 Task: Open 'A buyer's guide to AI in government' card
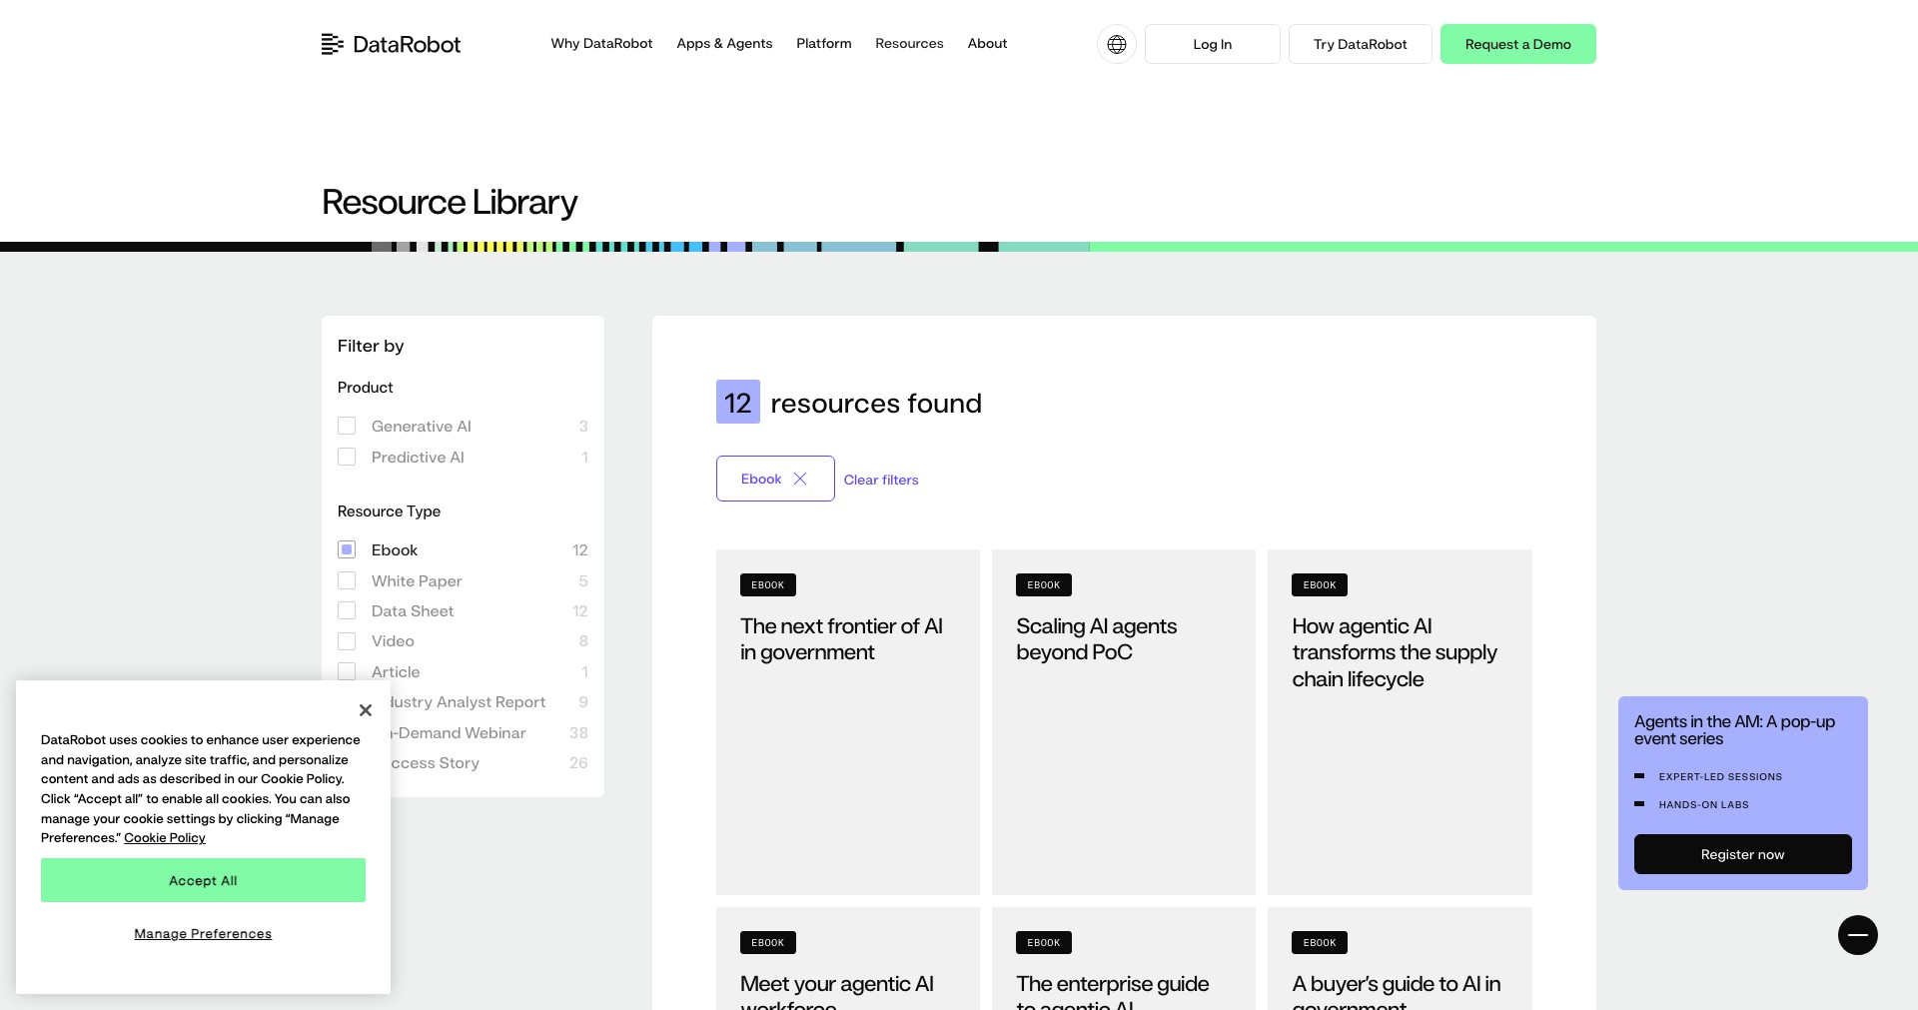point(1400,959)
